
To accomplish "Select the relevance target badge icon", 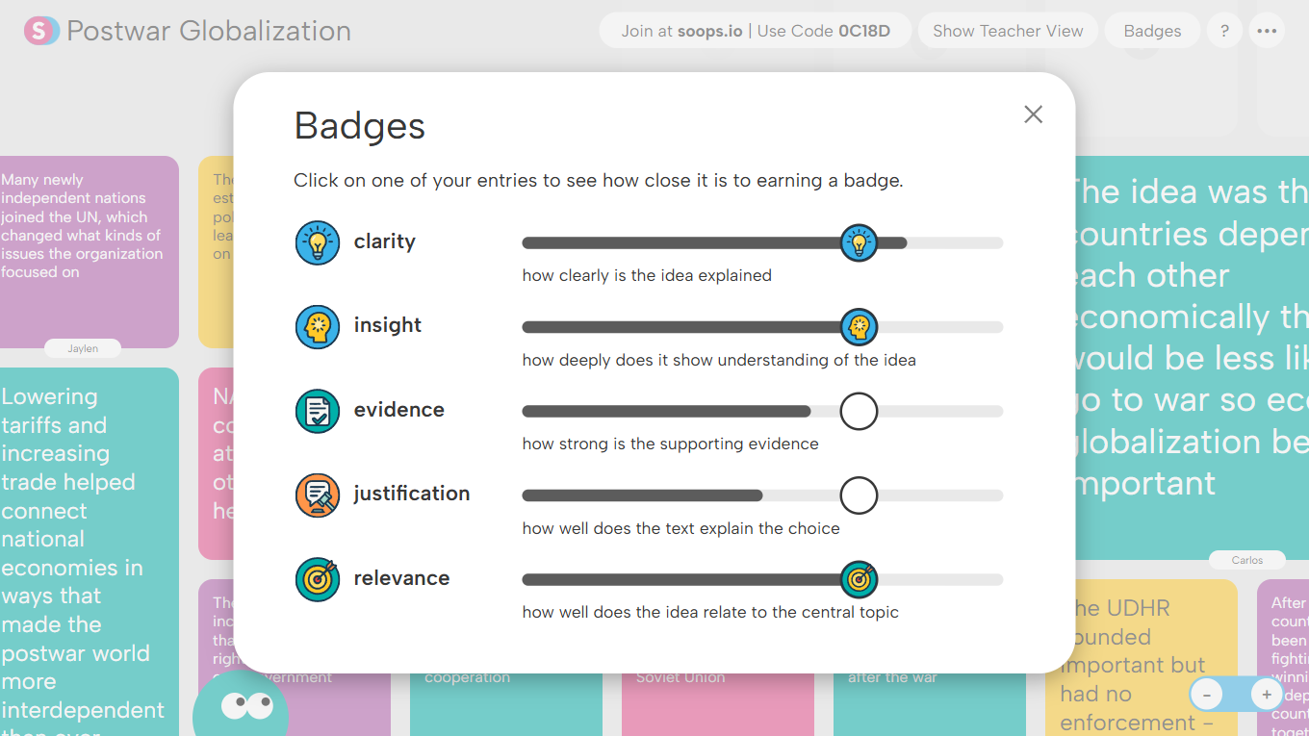I will tap(318, 579).
